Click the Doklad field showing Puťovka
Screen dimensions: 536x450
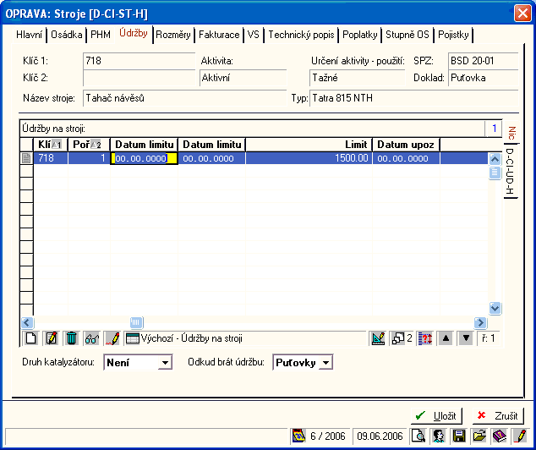(483, 78)
